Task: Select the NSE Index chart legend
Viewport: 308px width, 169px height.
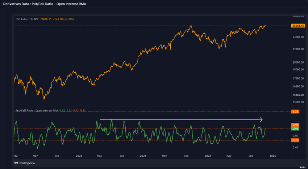Action: tap(44, 19)
